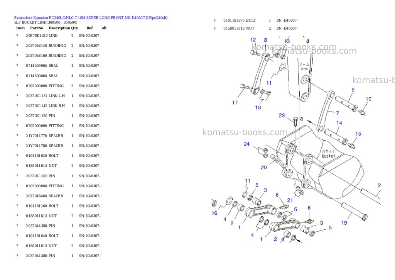
Task: Click diagram callout number 16
Action: pos(214,214)
